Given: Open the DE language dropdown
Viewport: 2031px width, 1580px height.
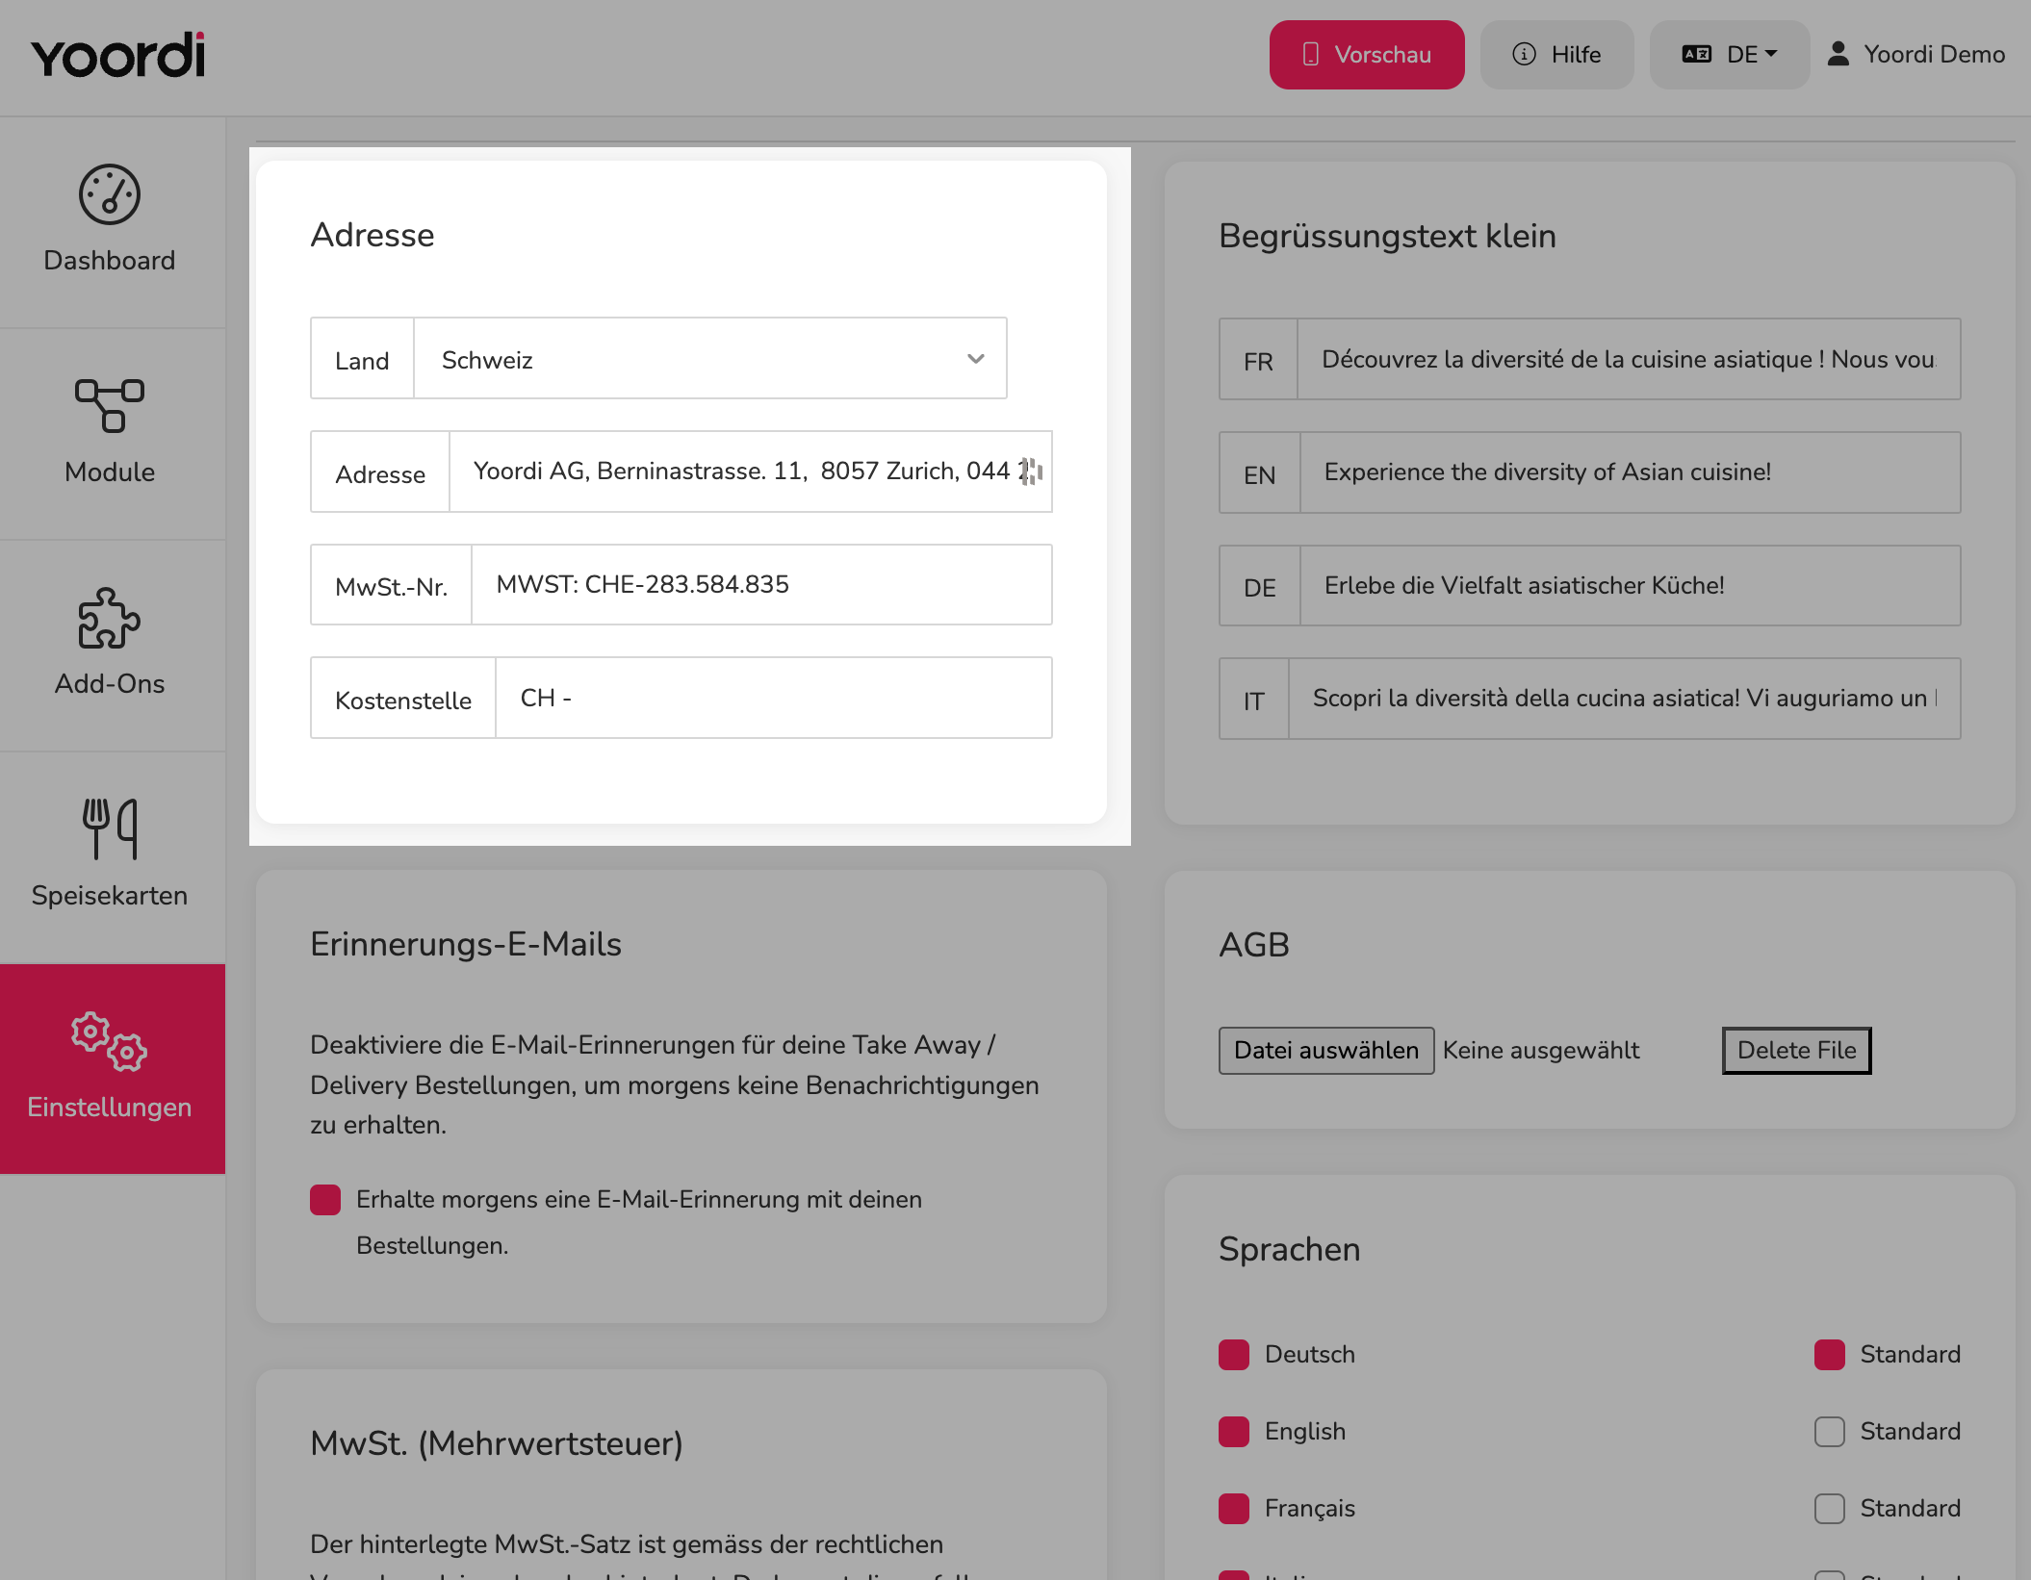Looking at the screenshot, I should point(1729,55).
